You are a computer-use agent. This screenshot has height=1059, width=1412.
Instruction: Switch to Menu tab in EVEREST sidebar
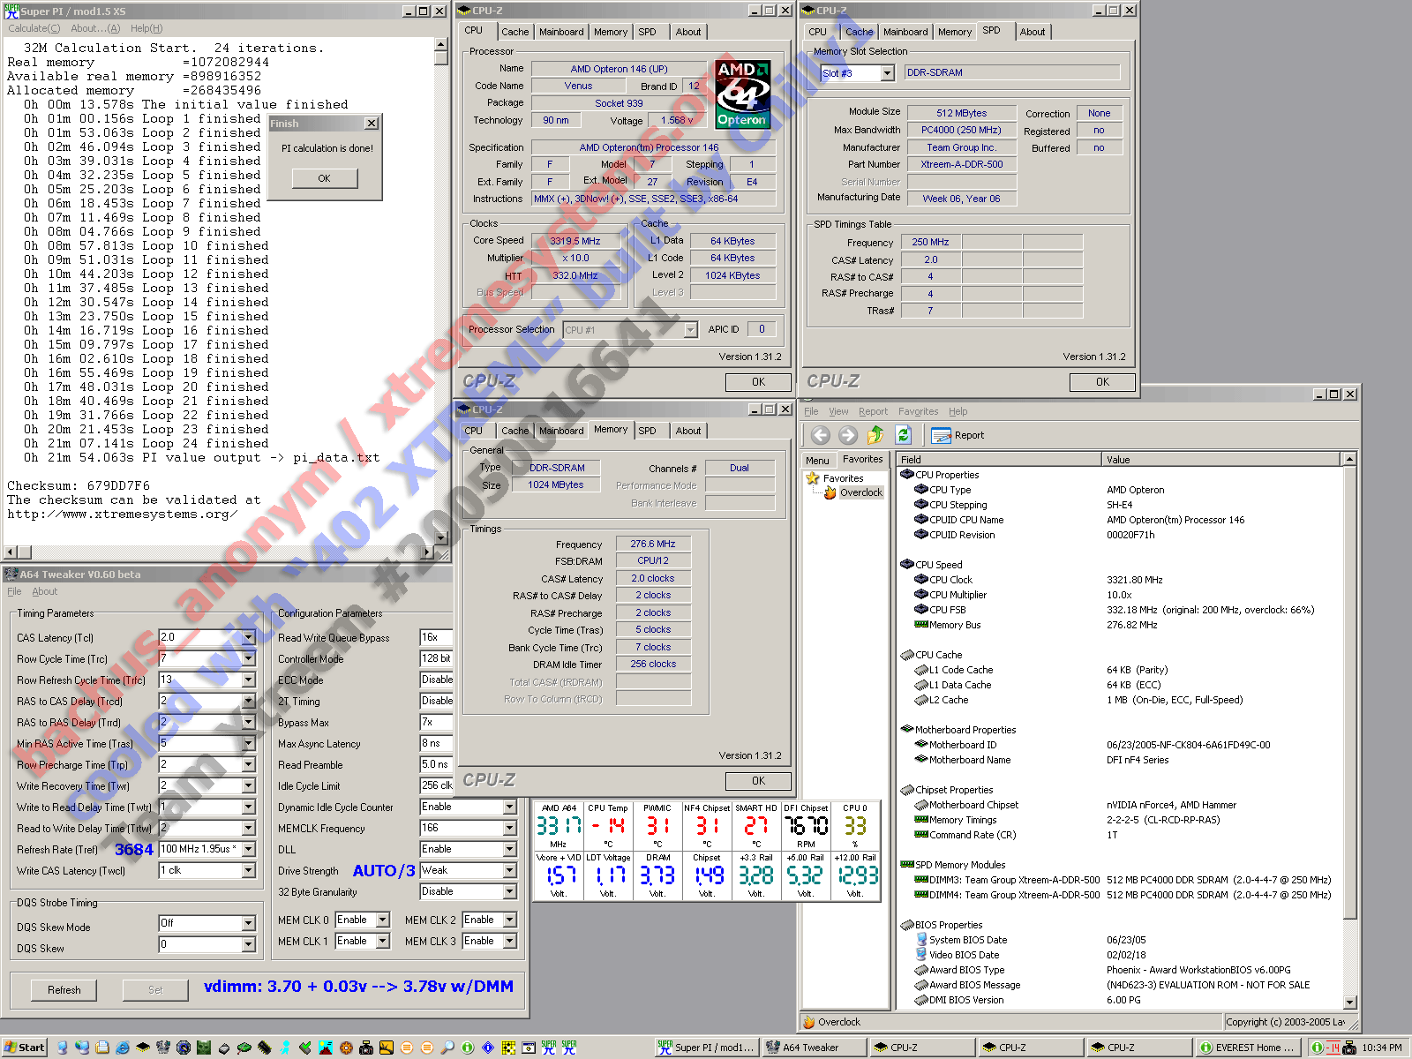(x=817, y=461)
